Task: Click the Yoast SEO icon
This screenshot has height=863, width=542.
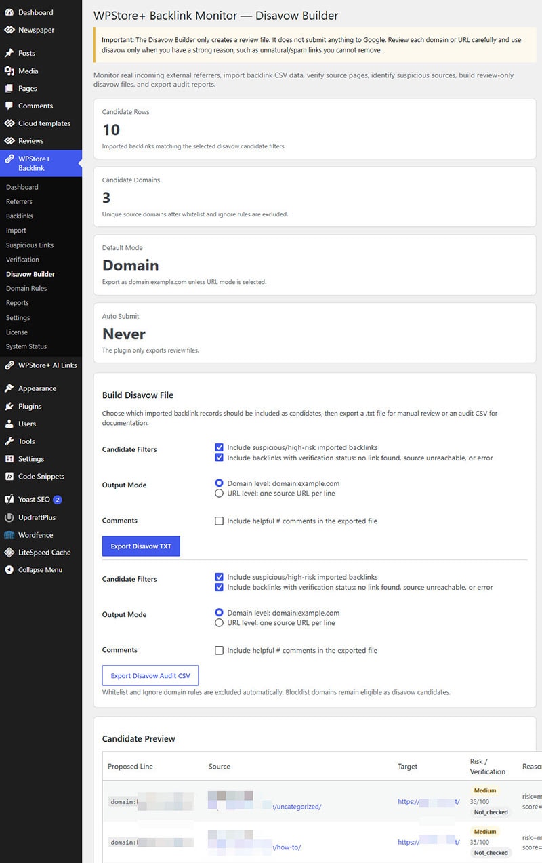Action: [x=9, y=500]
